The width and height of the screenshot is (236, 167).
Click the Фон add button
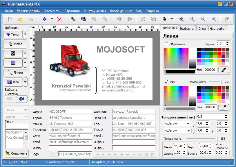click(x=13, y=82)
